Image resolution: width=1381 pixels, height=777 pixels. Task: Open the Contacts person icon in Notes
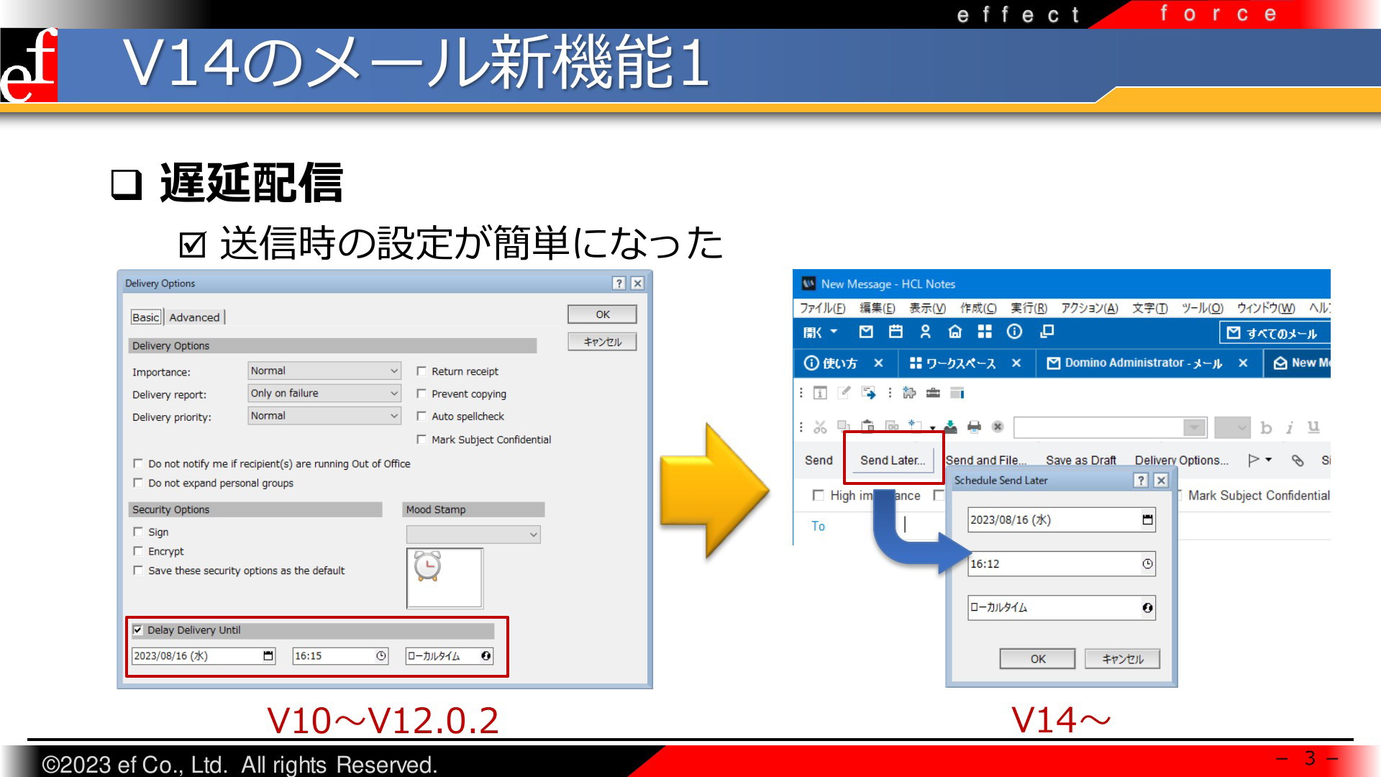926,332
